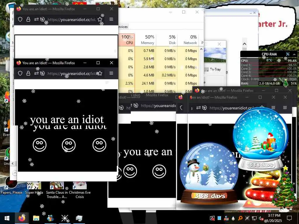
Task: Open the Super Hilda desktop shortcut
Action: coord(34,188)
